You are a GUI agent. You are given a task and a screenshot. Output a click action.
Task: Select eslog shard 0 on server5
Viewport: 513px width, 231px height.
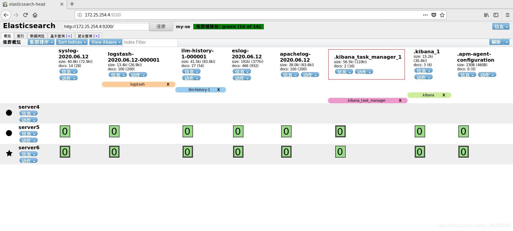coord(238,131)
